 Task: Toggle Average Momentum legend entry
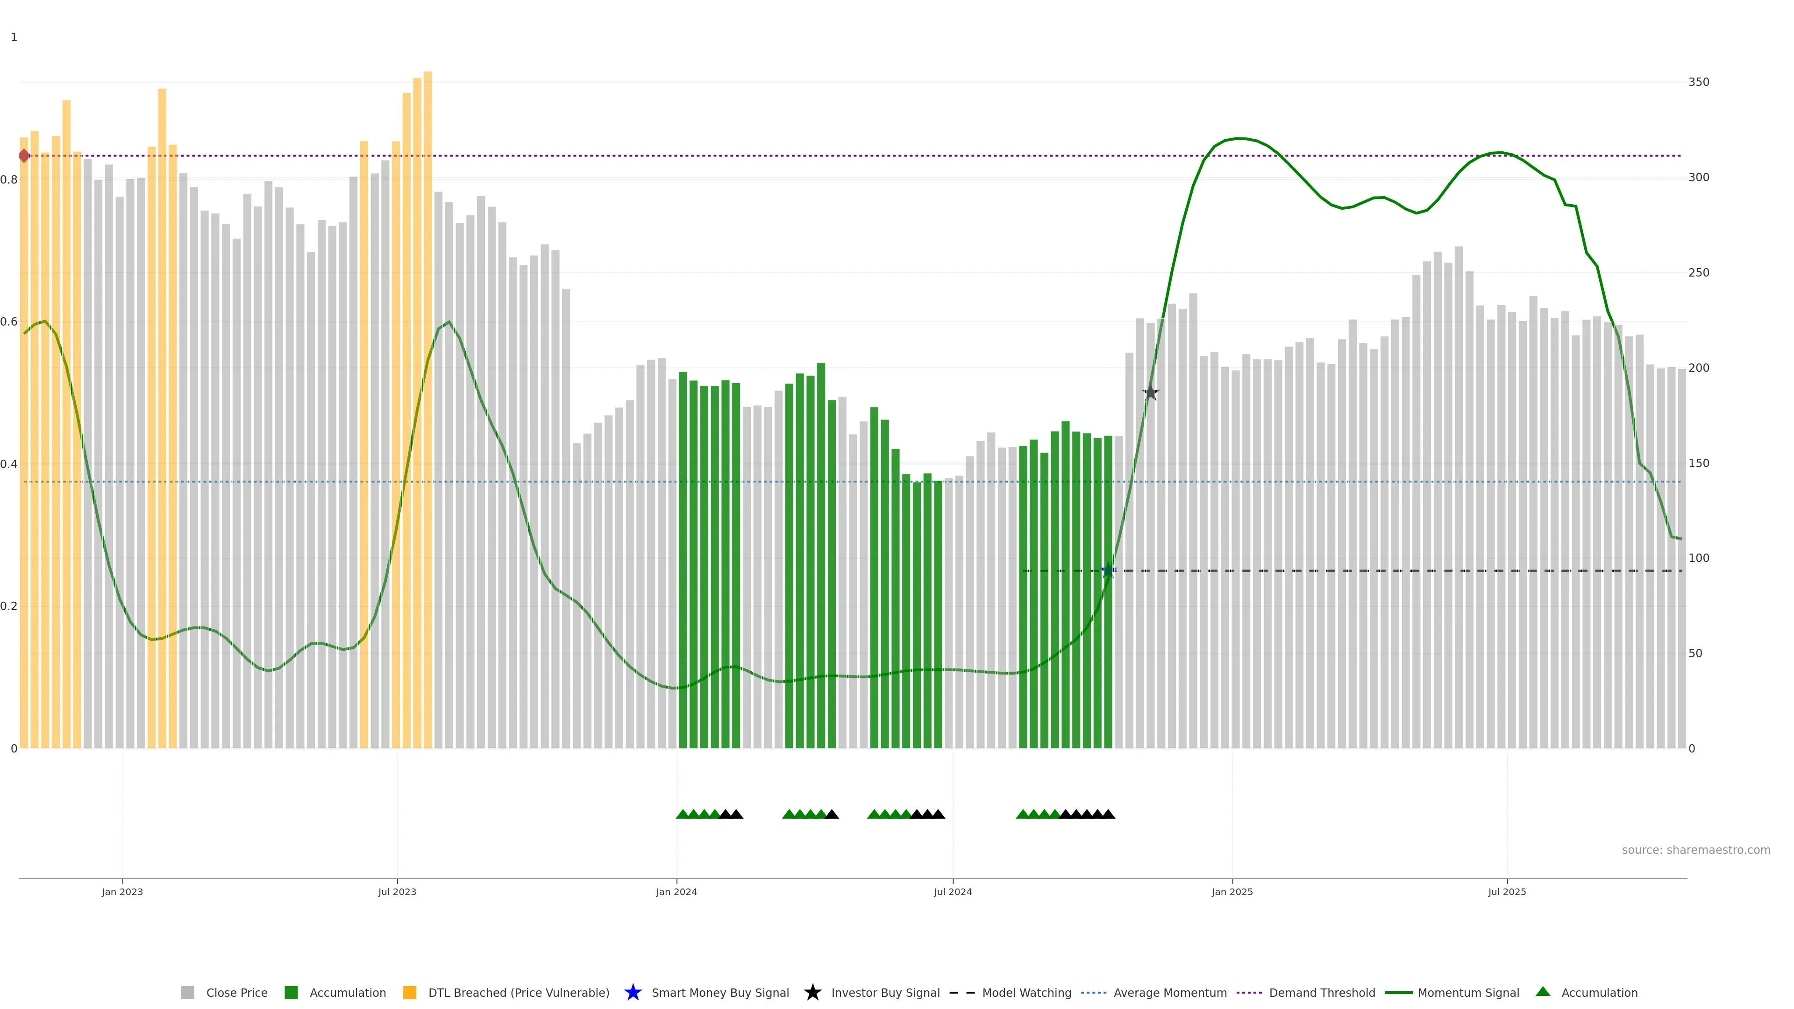tap(1170, 992)
